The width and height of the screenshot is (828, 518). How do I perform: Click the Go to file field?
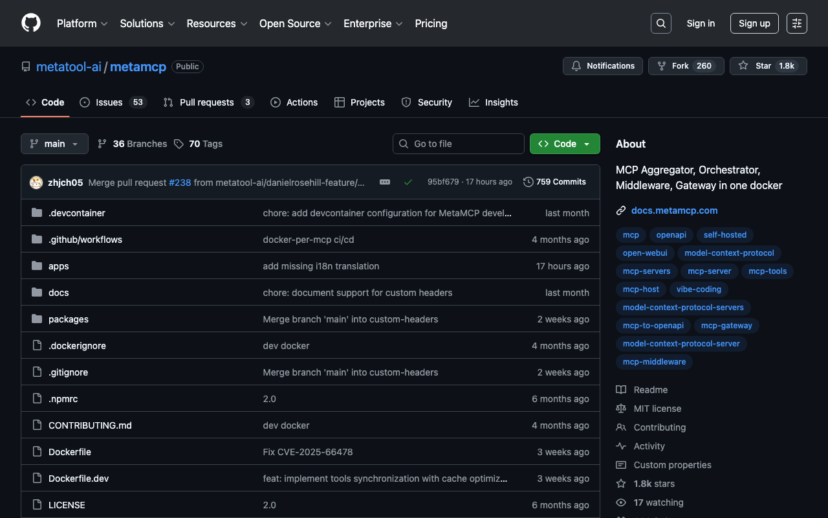click(458, 144)
